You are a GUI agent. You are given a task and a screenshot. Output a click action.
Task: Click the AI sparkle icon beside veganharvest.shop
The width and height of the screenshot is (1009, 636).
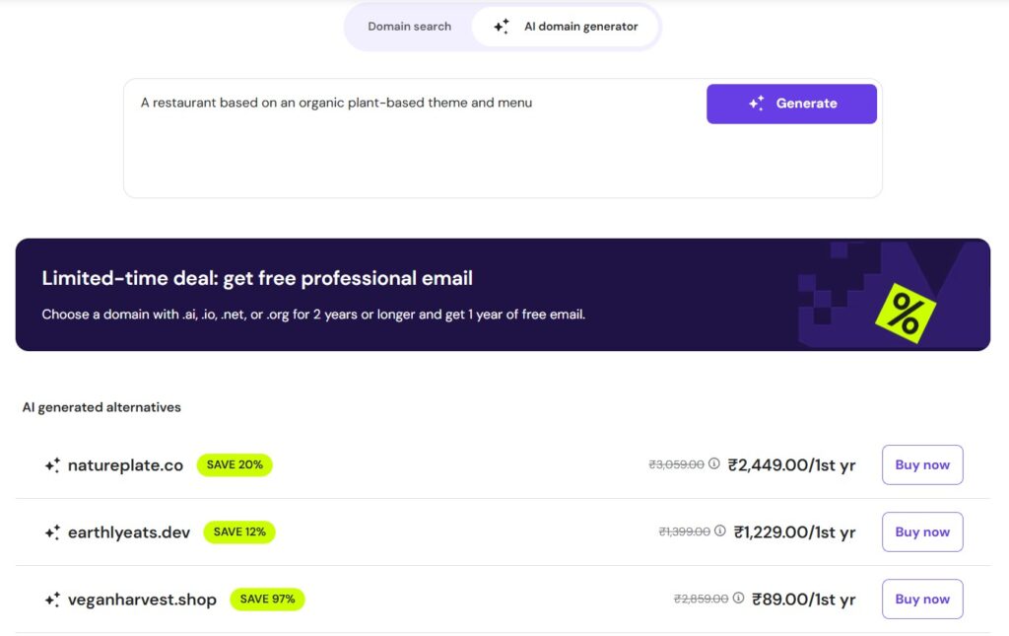tap(51, 599)
